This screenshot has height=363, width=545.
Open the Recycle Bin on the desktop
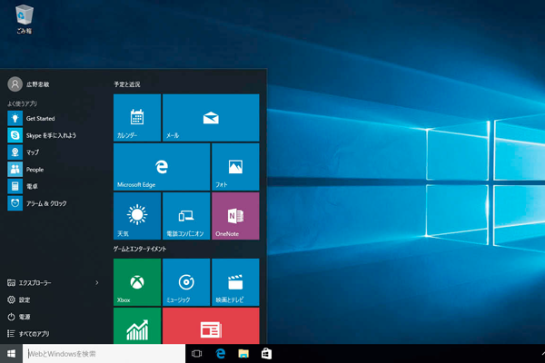[25, 19]
